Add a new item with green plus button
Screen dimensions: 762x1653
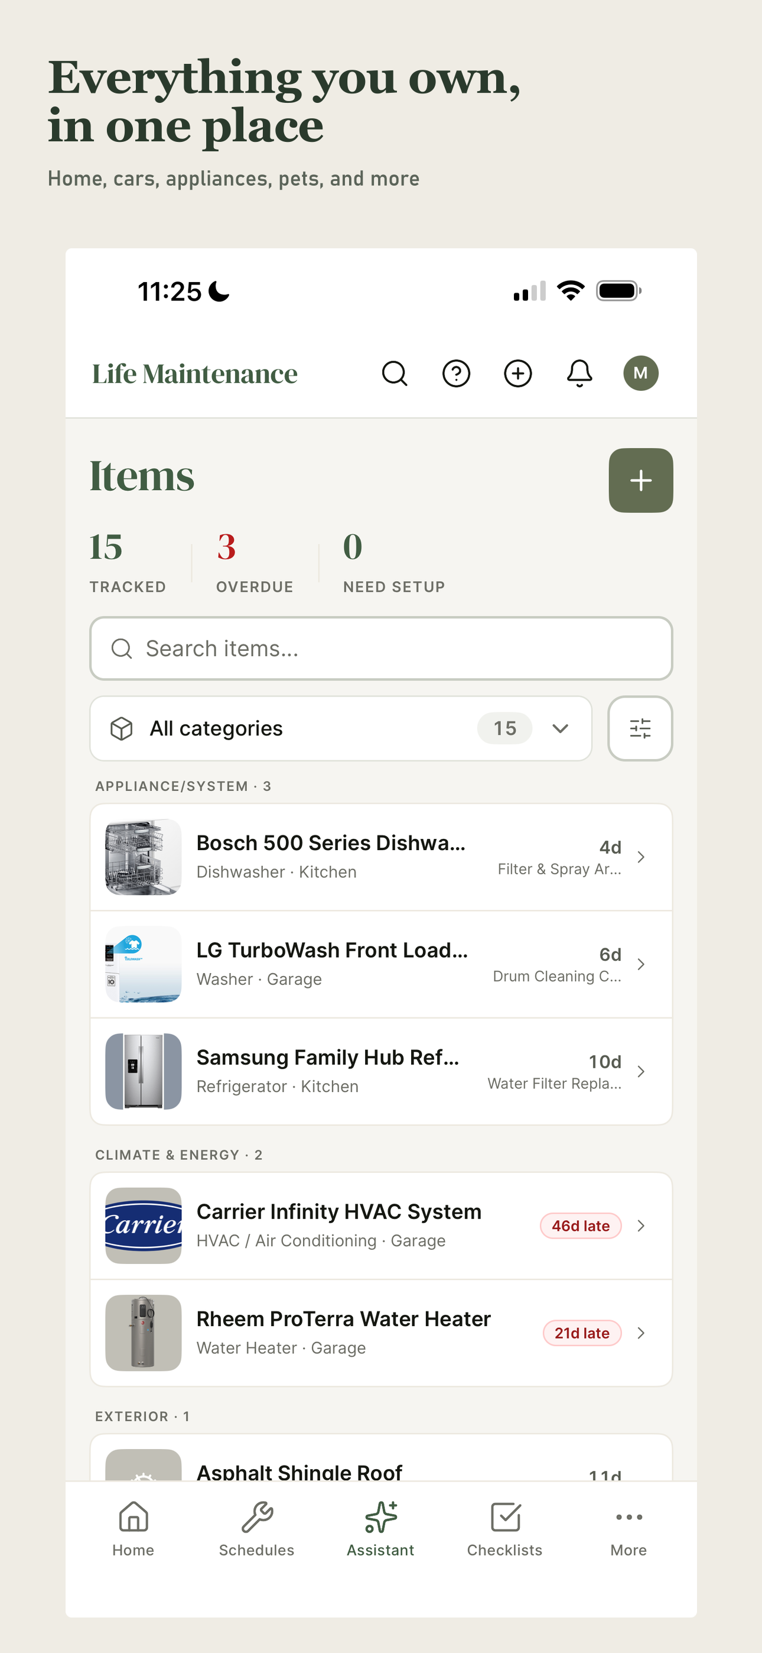[x=641, y=481]
